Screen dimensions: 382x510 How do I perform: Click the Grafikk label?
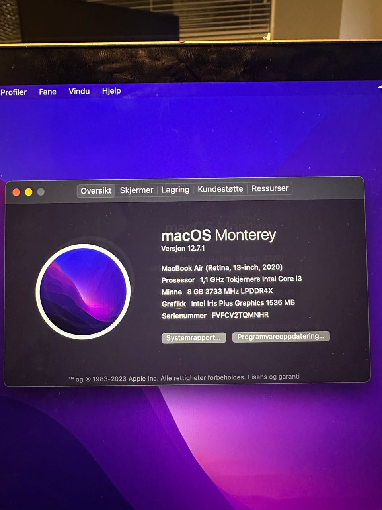(x=174, y=304)
